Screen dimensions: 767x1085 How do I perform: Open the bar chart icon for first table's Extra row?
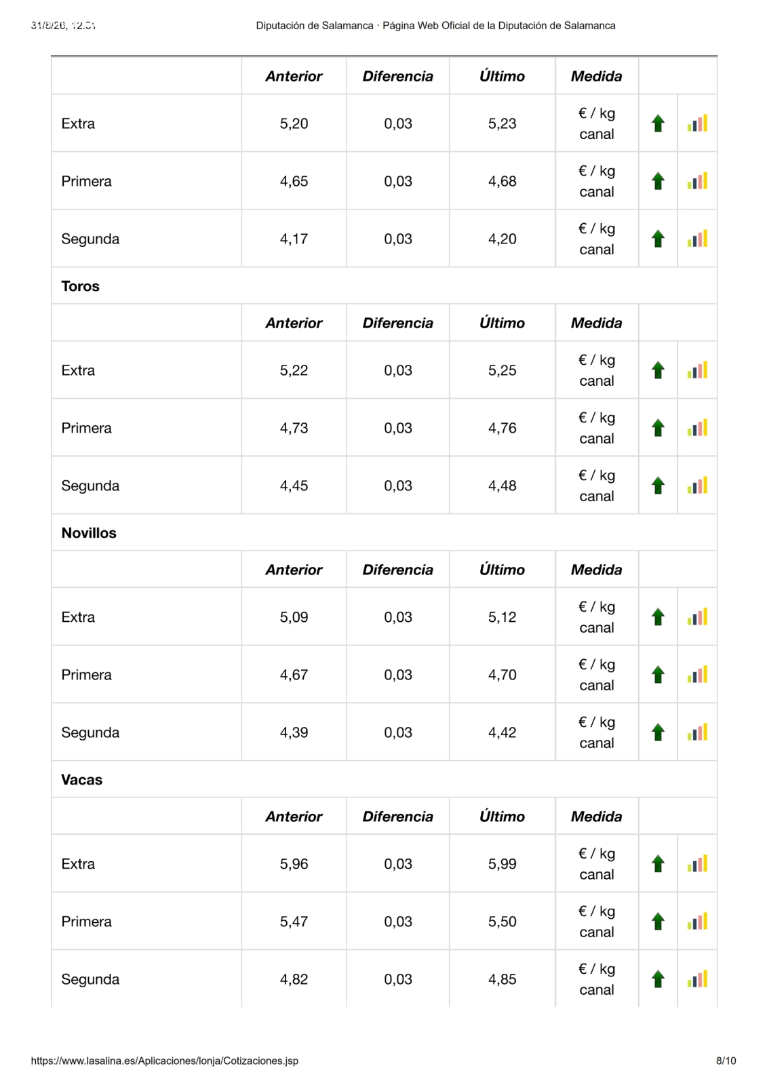pos(697,123)
